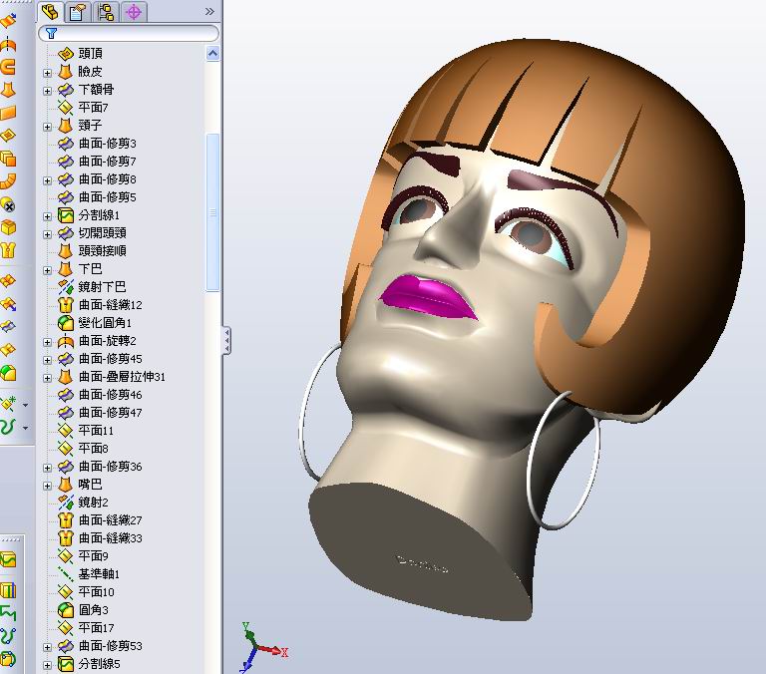Click the feature tree scrollbar thumb

pyautogui.click(x=213, y=212)
